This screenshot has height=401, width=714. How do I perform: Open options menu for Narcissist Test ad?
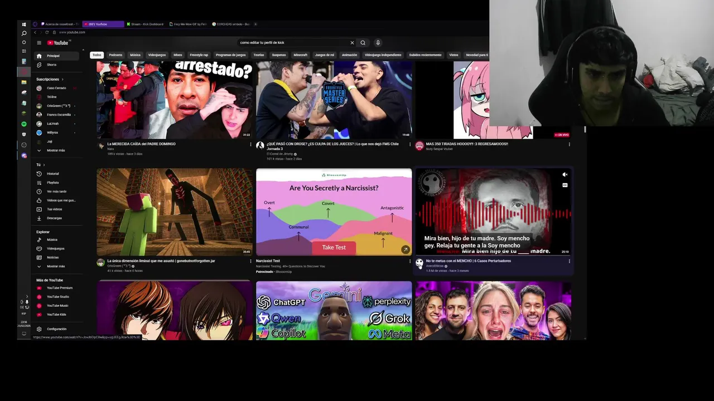[410, 261]
